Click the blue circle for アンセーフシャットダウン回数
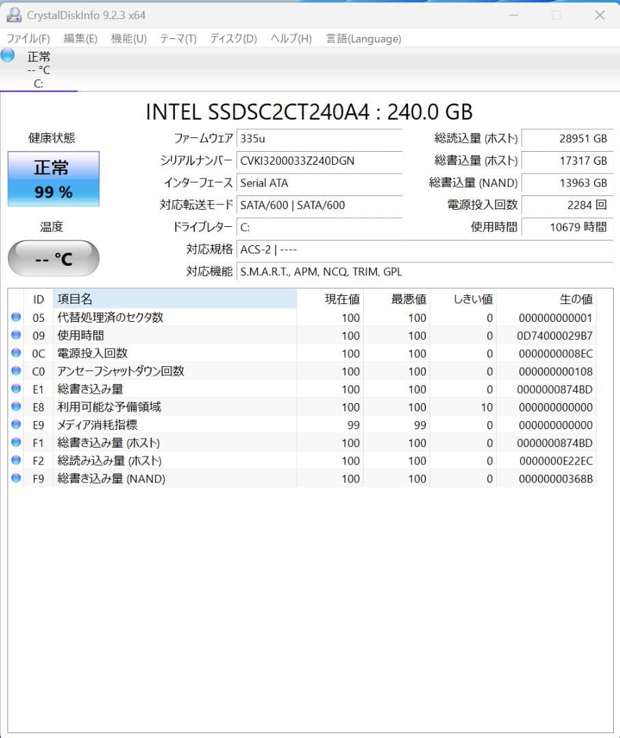Viewport: 620px width, 738px height. tap(16, 371)
